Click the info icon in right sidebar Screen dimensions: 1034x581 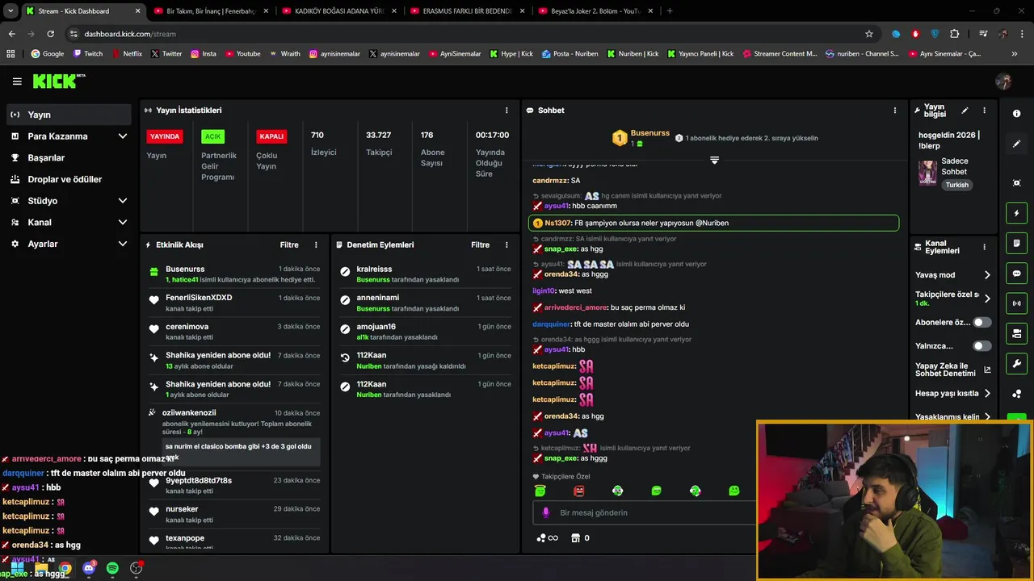pos(1016,114)
